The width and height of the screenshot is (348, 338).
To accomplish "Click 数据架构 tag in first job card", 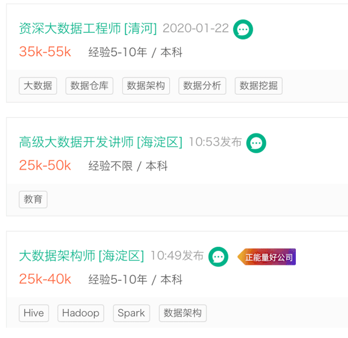I will (x=146, y=86).
